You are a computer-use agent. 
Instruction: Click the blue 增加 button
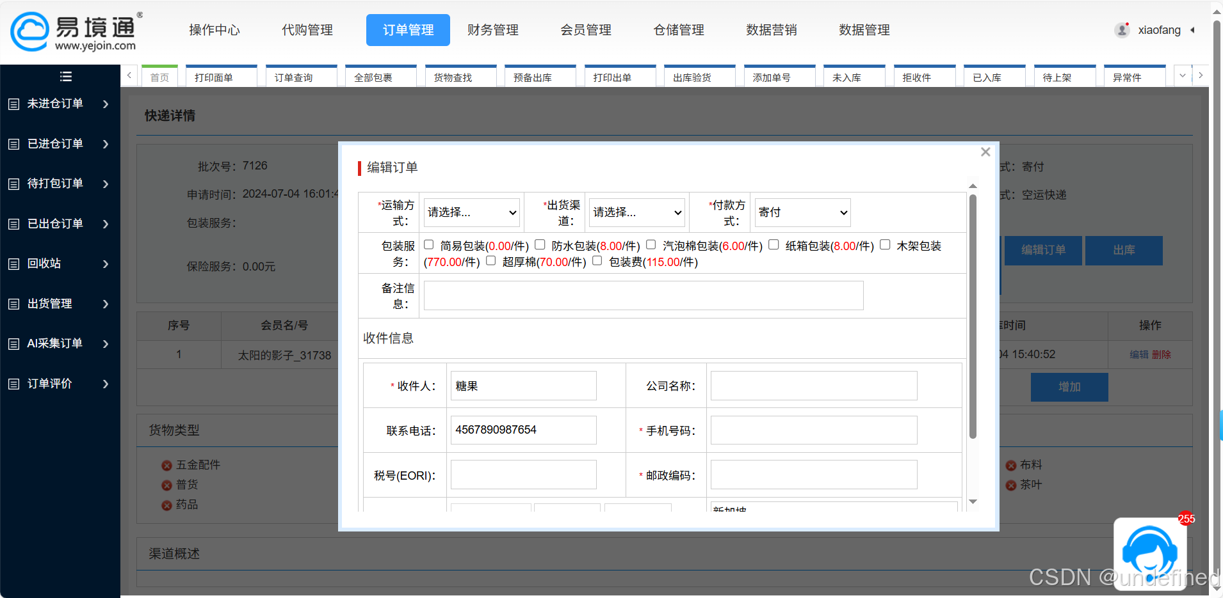1069,387
